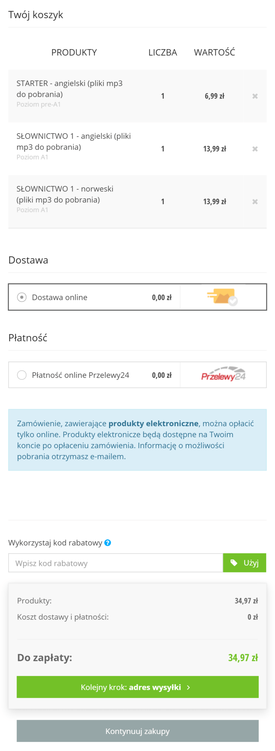Select Płatność online Przelewy24 radio button
Viewport: 275px width, 751px height.
pyautogui.click(x=22, y=375)
